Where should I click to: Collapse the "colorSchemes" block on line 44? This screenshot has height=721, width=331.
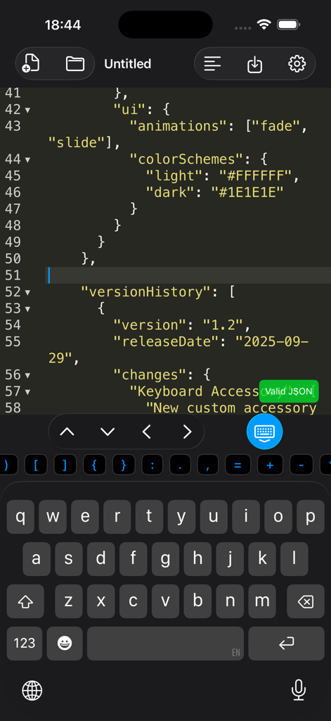pyautogui.click(x=27, y=160)
